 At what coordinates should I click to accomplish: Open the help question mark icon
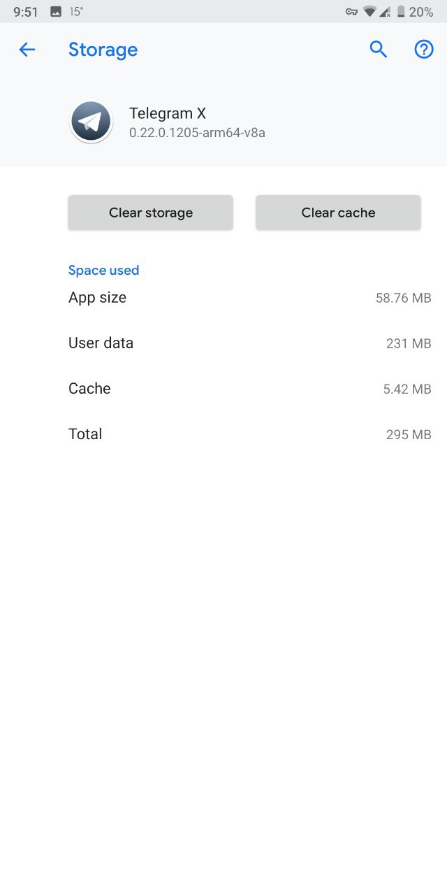pyautogui.click(x=424, y=49)
